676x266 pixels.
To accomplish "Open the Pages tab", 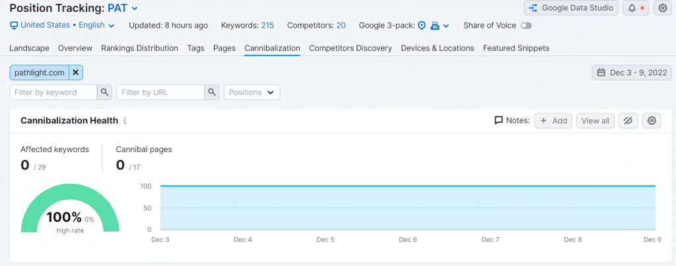I will [x=224, y=48].
